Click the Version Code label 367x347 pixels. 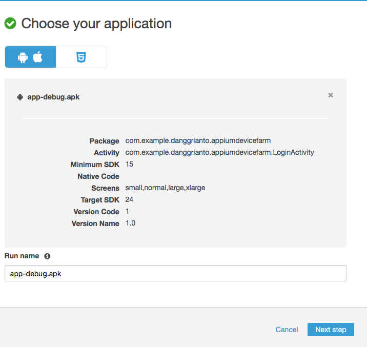(x=96, y=212)
